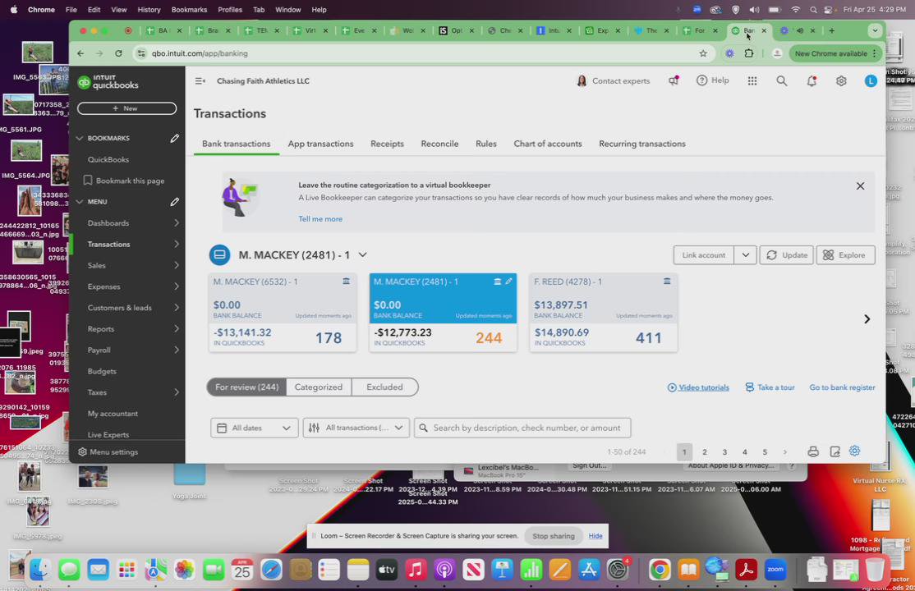Expand the Dashboards submenu

(x=177, y=223)
